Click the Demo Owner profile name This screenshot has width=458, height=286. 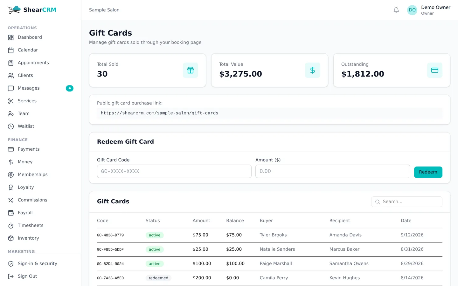click(x=436, y=7)
